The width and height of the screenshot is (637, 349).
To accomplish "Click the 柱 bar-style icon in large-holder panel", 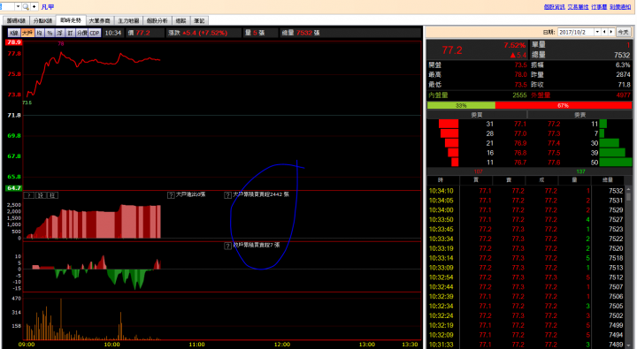I will (x=52, y=195).
